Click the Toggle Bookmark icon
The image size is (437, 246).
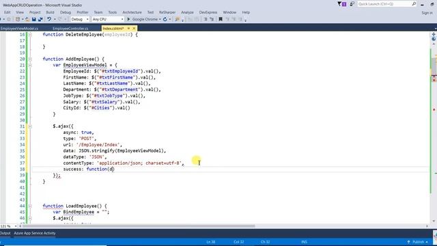[x=221, y=19]
